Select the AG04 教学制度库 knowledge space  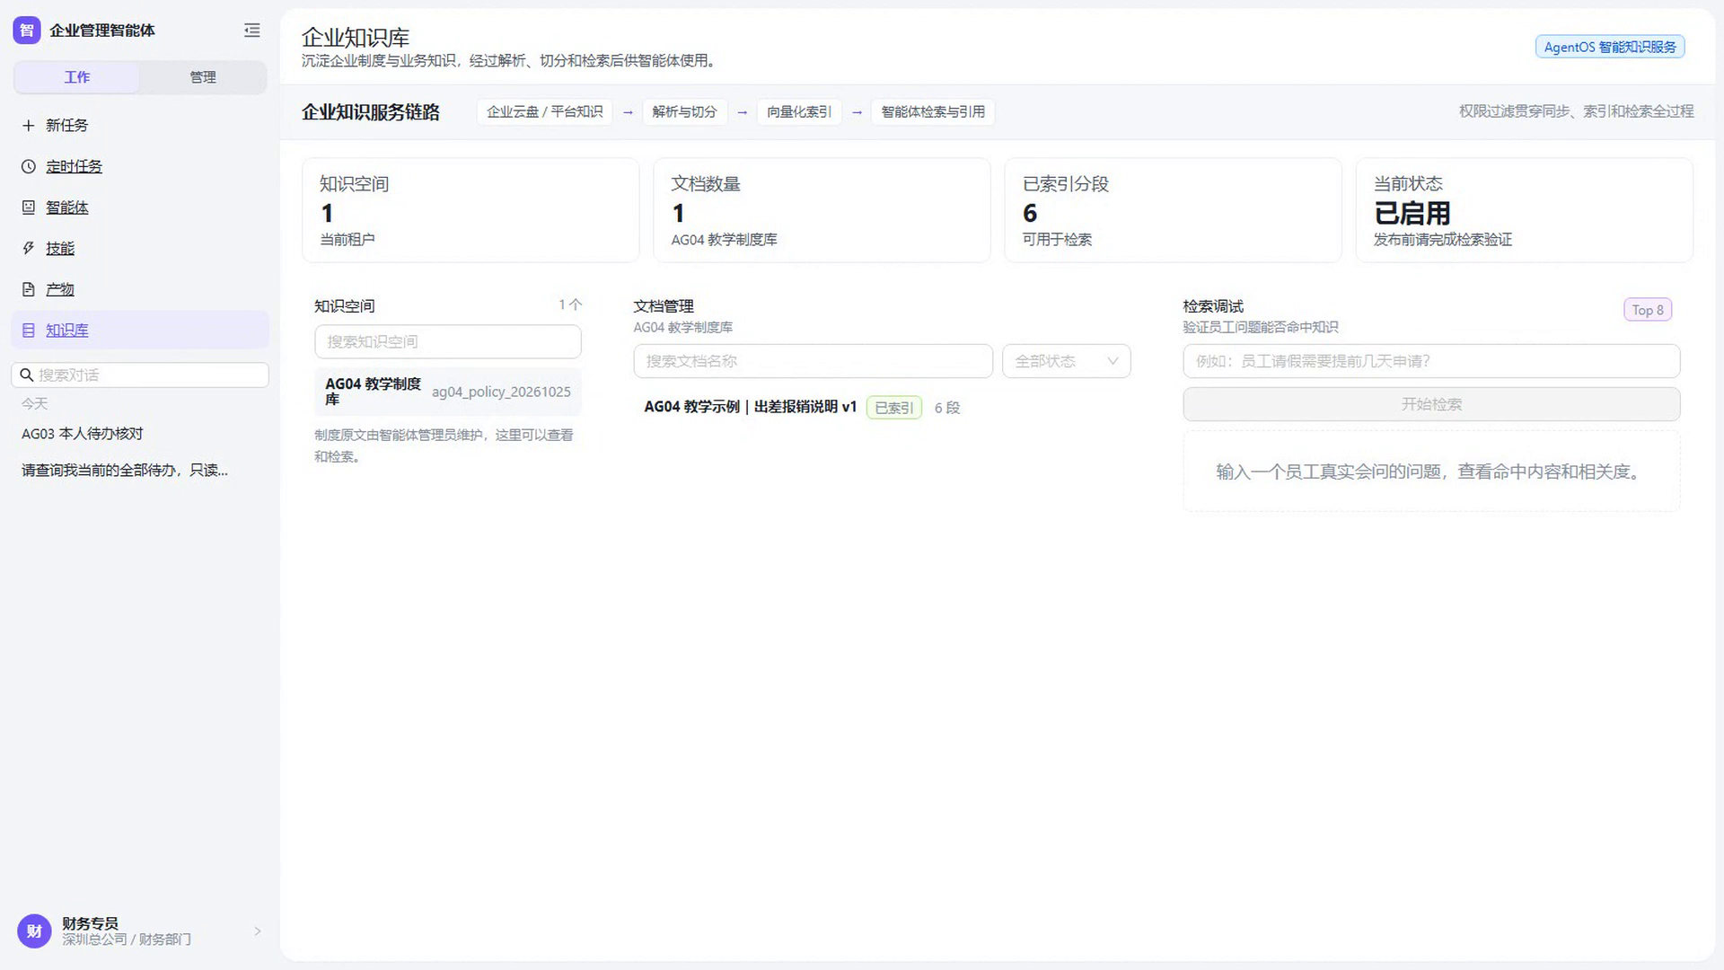[x=447, y=392]
